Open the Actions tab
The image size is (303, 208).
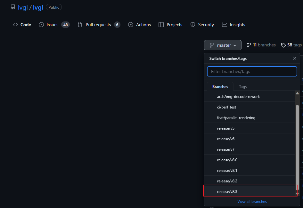(139, 25)
